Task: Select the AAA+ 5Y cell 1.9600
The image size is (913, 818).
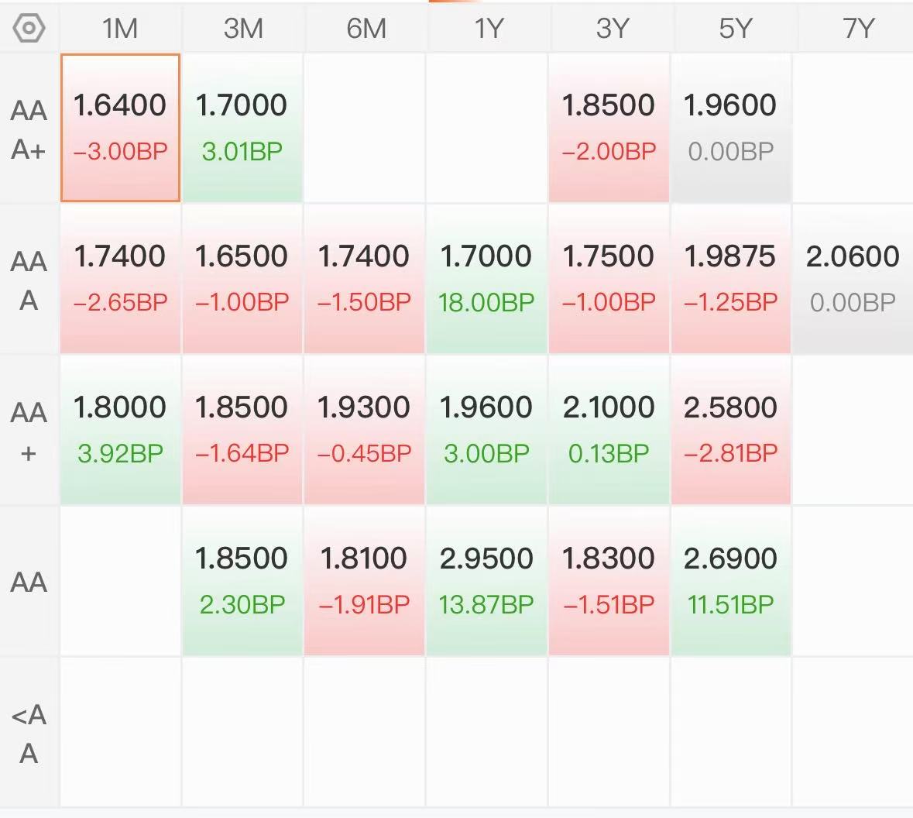Action: (x=730, y=128)
